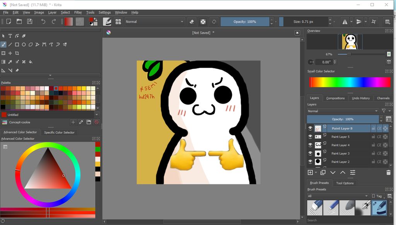Open the layer filter funnel dropdown
The image size is (396, 225).
(x=386, y=111)
